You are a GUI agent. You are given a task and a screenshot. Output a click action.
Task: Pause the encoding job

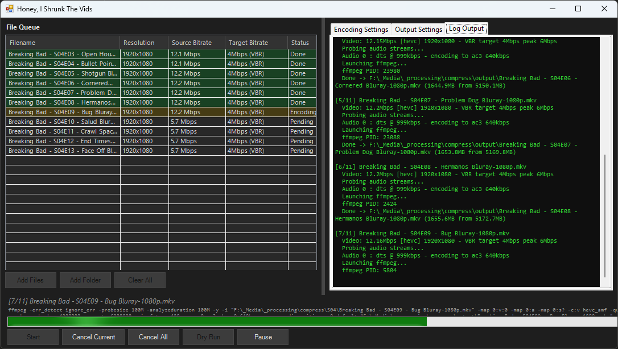click(x=263, y=337)
